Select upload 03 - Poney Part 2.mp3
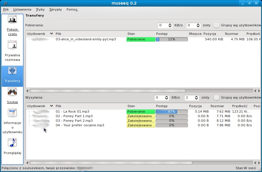Image resolution: width=262 pixels, height=172 pixels. tap(74, 121)
